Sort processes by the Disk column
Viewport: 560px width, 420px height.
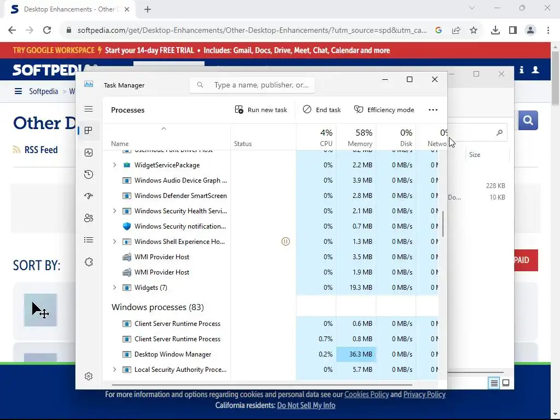(x=396, y=137)
